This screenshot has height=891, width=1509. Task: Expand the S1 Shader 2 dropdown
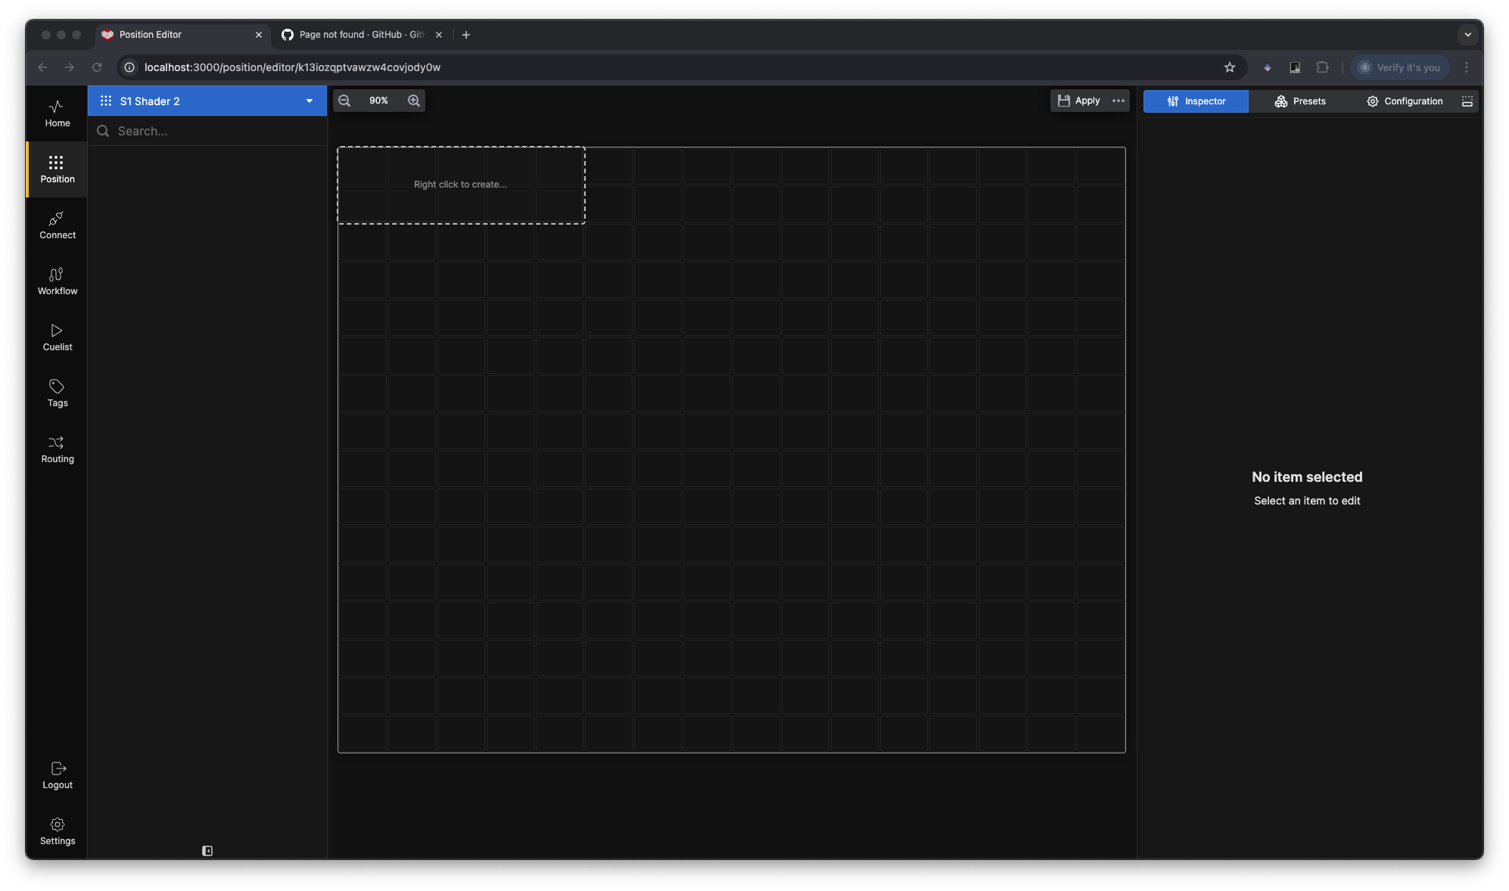(x=310, y=101)
